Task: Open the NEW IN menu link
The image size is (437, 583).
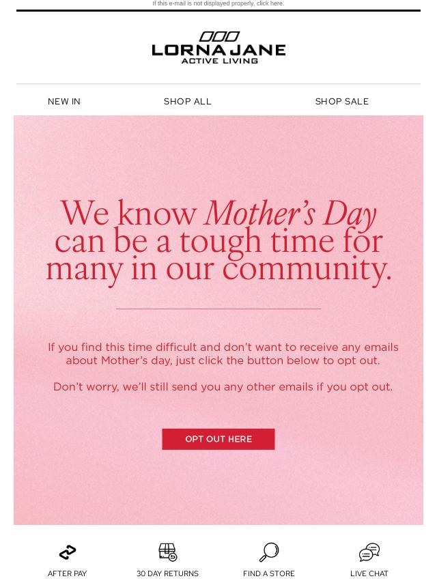Action: [64, 102]
